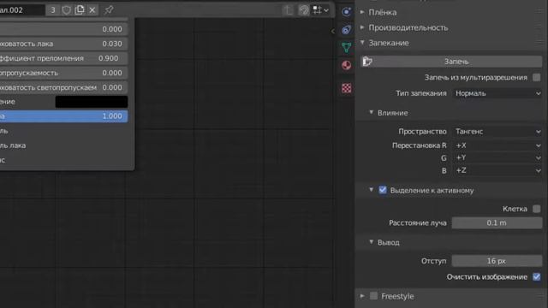548x308 pixels.
Task: Adjust clearcoat roughness slider 0.030
Action: (63, 44)
